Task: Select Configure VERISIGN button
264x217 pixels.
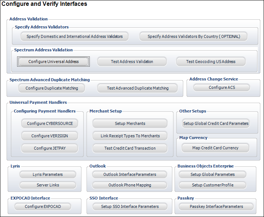Action: coord(50,136)
